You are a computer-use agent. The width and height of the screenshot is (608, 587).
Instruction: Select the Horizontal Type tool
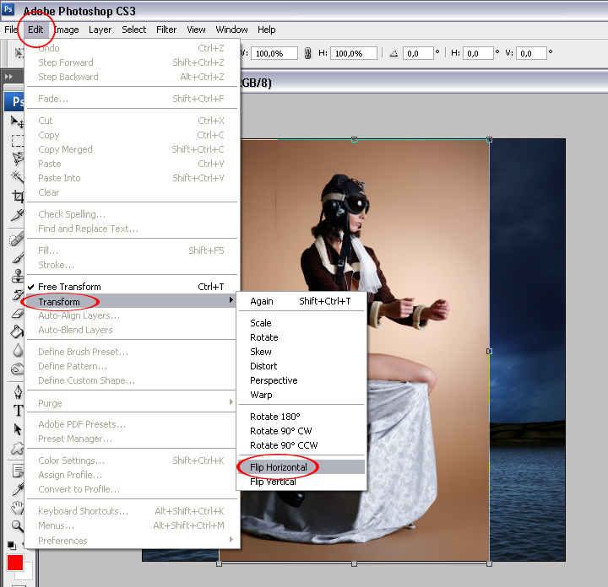[x=17, y=411]
